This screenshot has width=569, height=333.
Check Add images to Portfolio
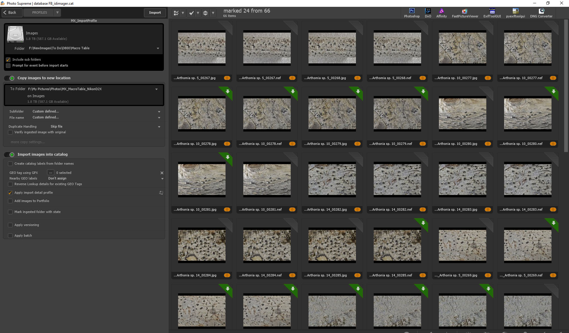(10, 201)
